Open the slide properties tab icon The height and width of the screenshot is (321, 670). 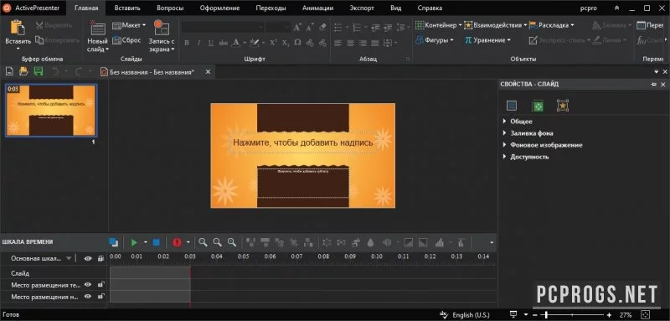[512, 106]
